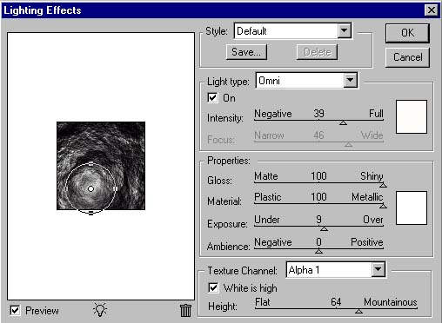This screenshot has width=442, height=323.
Task: Click the Exposure slider thumb
Action: click(x=324, y=228)
